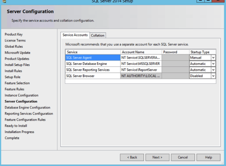Switch to the Collation tab
This screenshot has width=226, height=166.
coord(98,36)
